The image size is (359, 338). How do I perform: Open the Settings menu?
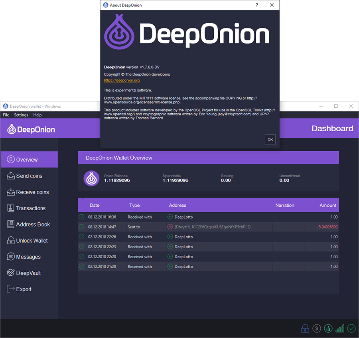pyautogui.click(x=21, y=115)
